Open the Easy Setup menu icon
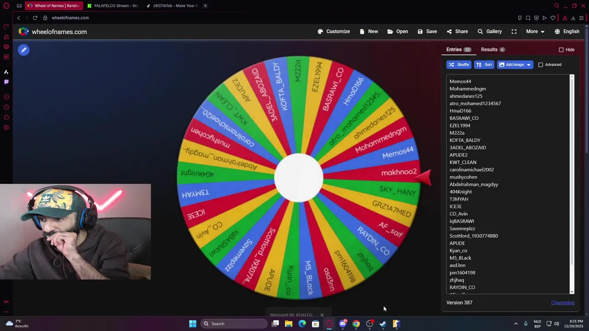Viewport: 589px width, 331px height. point(582,18)
